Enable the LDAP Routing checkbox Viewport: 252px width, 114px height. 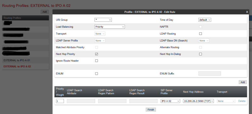(200, 34)
